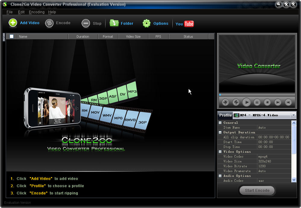Image resolution: width=301 pixels, height=208 pixels.
Task: Stop the preview playback
Action: [x=267, y=102]
